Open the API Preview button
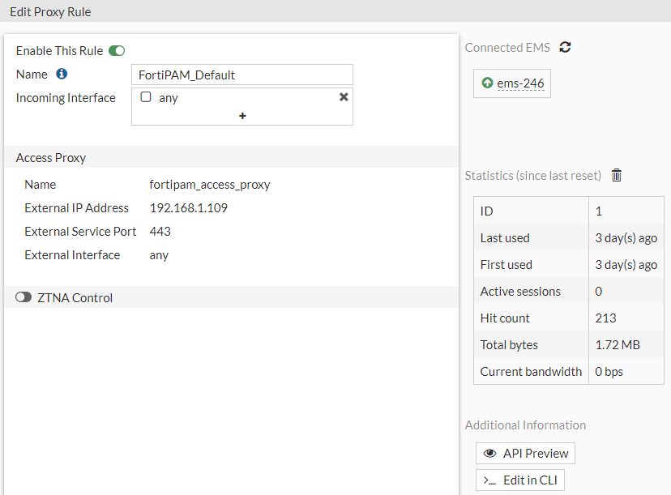Screen dimensions: 671x495 [525, 453]
